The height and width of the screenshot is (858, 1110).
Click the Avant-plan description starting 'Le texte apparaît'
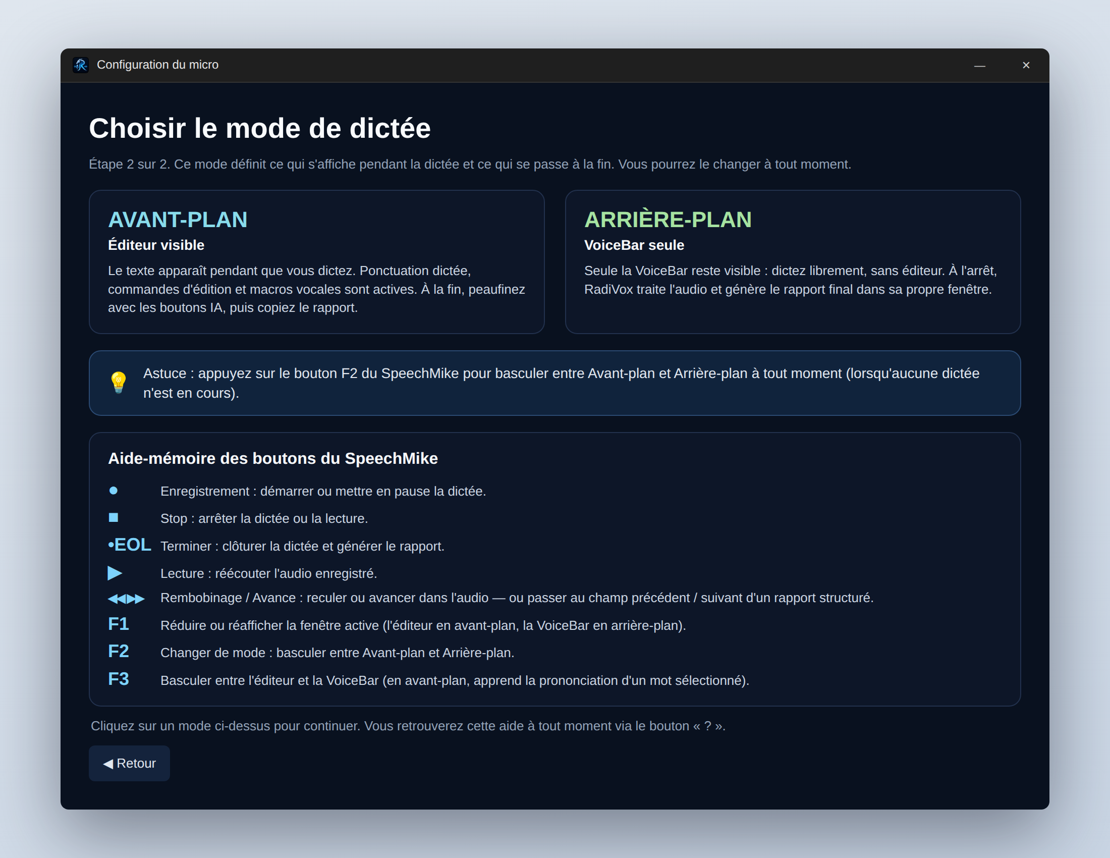[316, 289]
